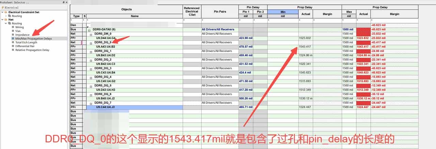Click Max 1500 mil cell for DDR0-DATA0 bus
This screenshot has height=149, width=436.
click(x=348, y=30)
